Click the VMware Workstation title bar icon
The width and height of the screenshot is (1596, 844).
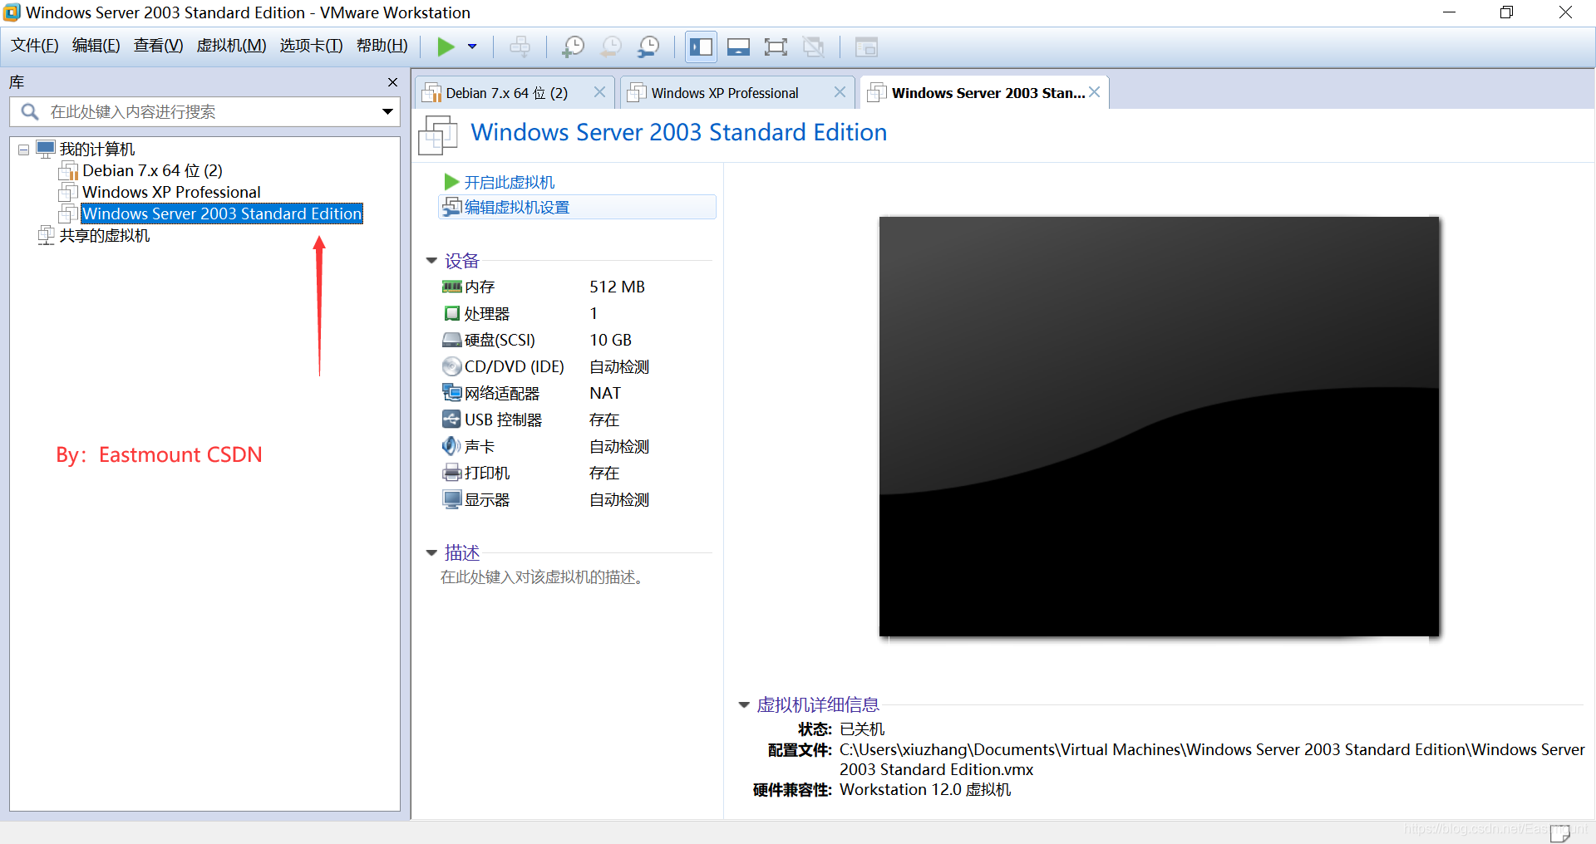pos(12,12)
